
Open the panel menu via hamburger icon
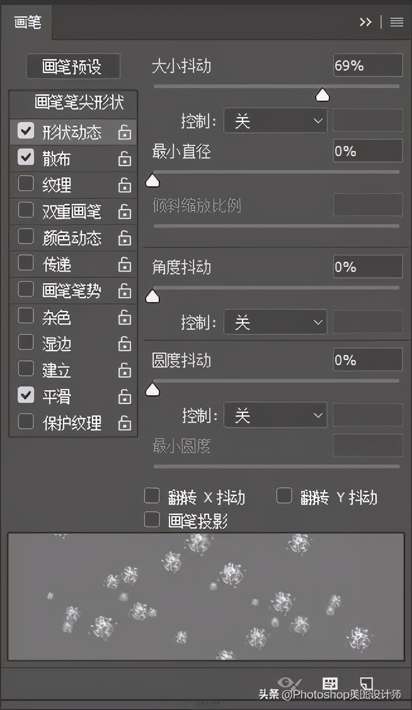(397, 22)
